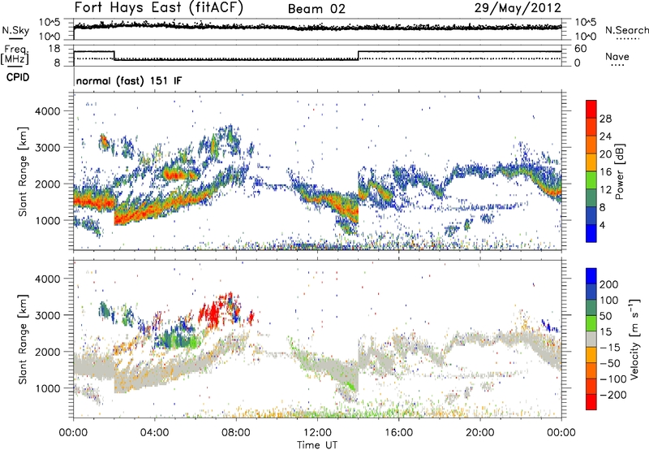Select the 'N.Sky' axis label
This screenshot has width=649, height=450.
pos(15,30)
